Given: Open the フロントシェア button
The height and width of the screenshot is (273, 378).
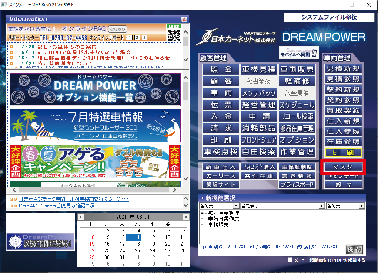Looking at the screenshot, I should click(259, 140).
